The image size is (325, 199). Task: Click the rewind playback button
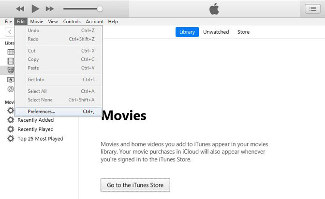click(20, 9)
